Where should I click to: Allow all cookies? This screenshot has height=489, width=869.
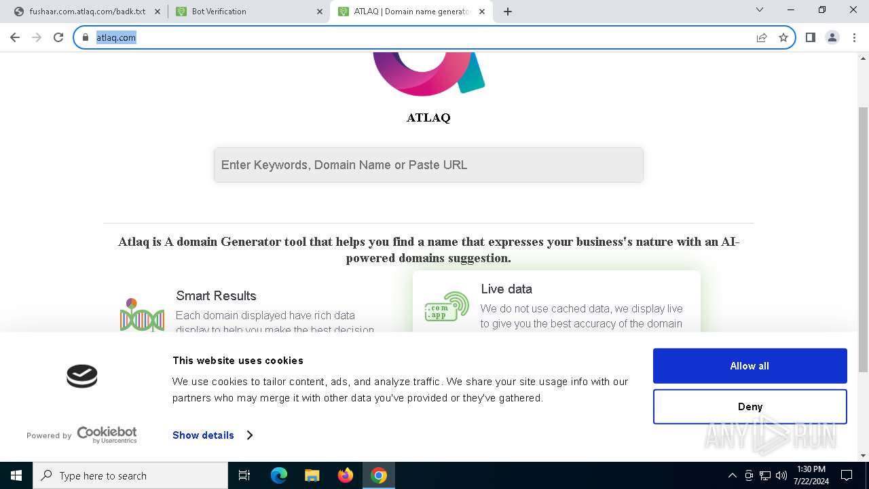[x=750, y=366]
